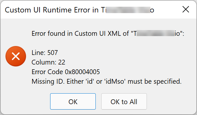The width and height of the screenshot is (197, 115).
Task: Click the 'Error found in Custom UI XML' line
Action: click(x=108, y=34)
